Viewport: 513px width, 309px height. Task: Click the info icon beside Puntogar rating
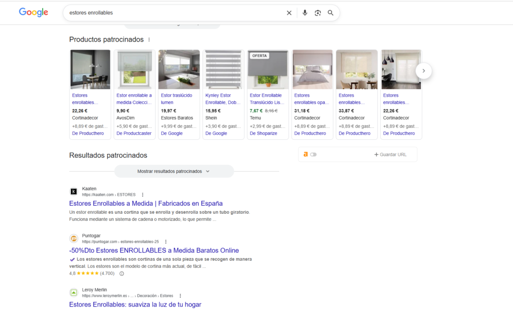coord(122,273)
